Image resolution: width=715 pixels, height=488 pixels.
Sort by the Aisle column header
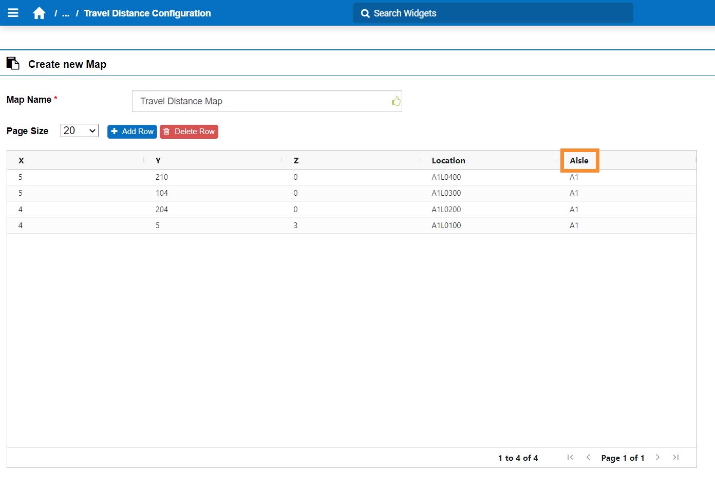tap(579, 160)
